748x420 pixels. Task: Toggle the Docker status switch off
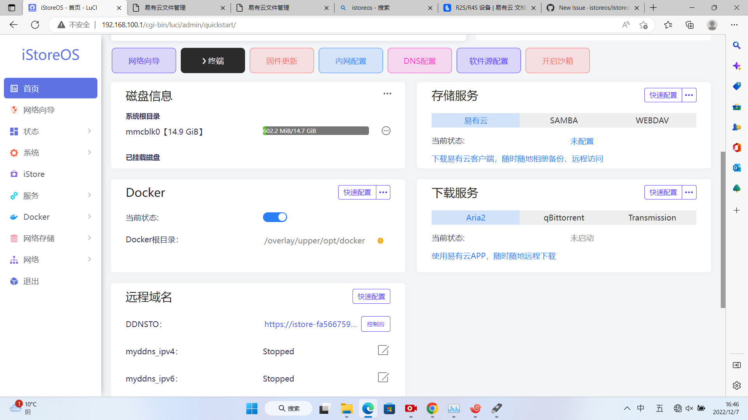coord(275,217)
